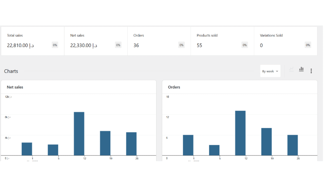Image resolution: width=325 pixels, height=180 pixels.
Task: Open the Products sold summary card
Action: coord(222,41)
